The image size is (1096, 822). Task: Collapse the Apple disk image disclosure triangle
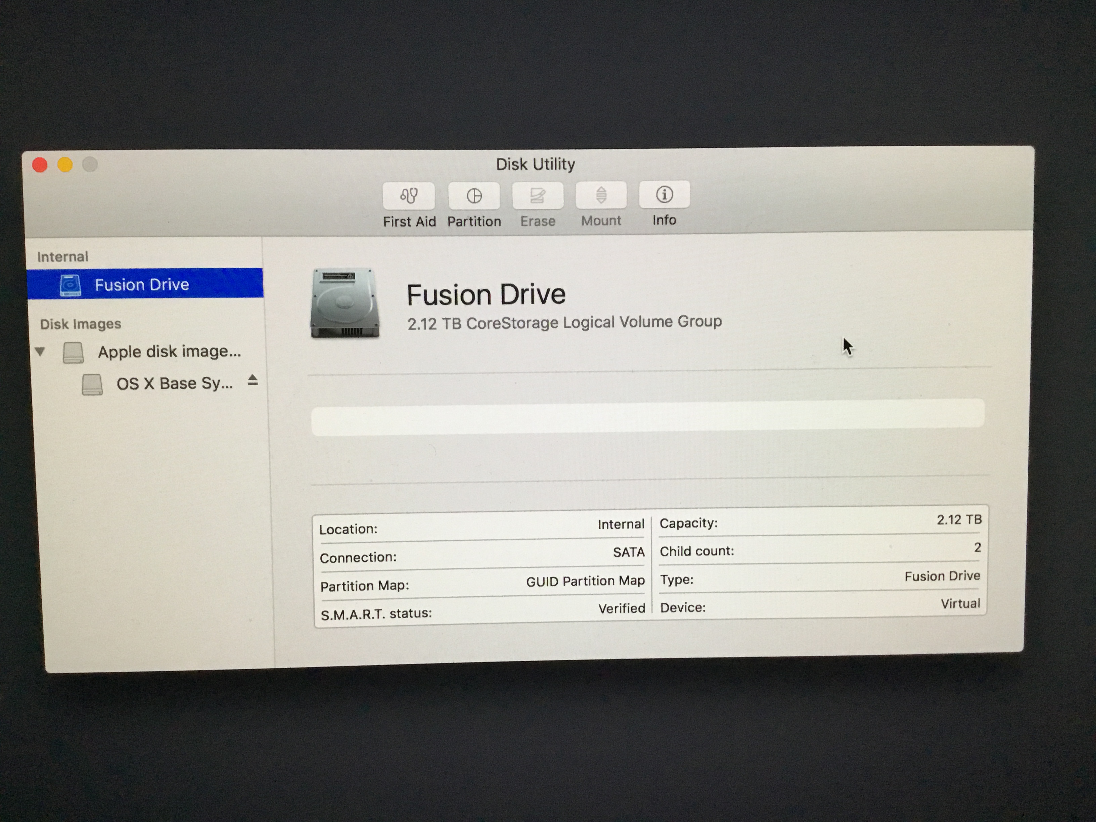point(41,352)
